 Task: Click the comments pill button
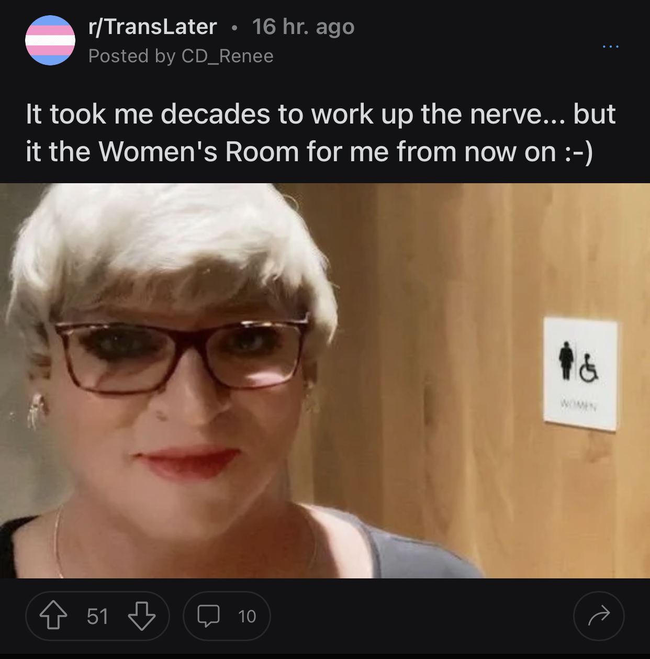click(x=227, y=616)
